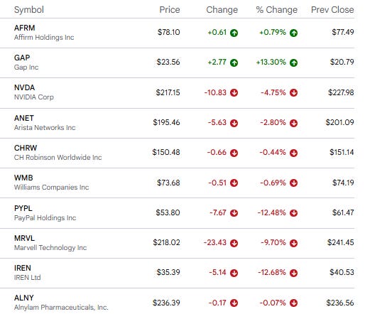Open the NVDA ticker link
The width and height of the screenshot is (365, 314).
24,87
